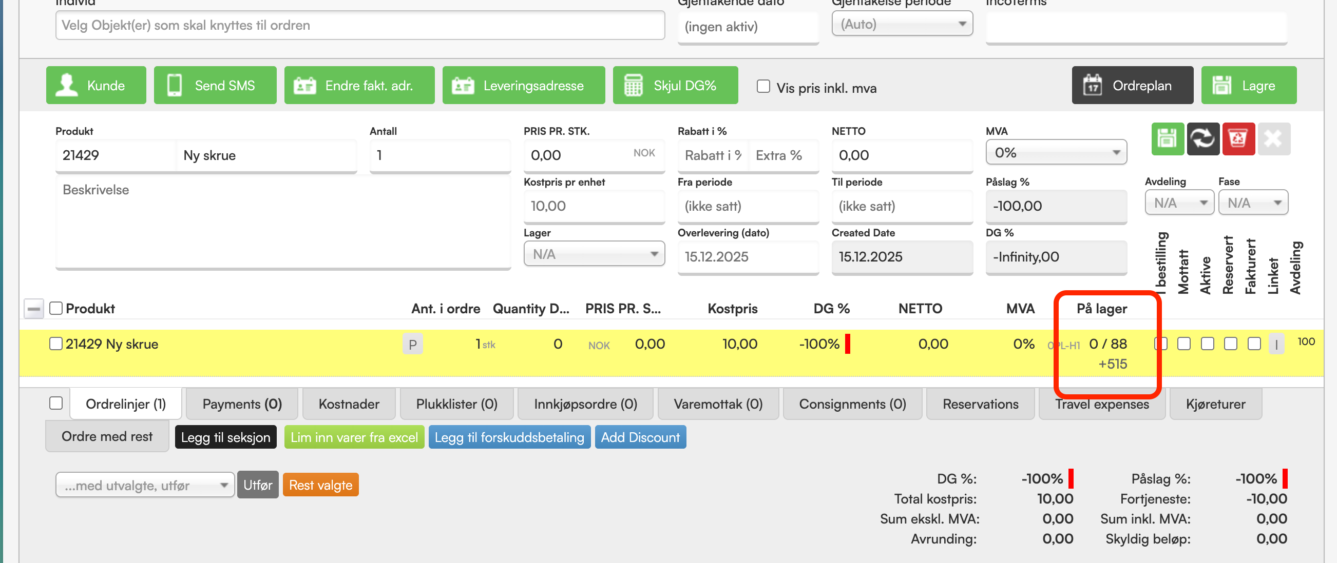Enable Vis pris inkl. mva checkbox

pyautogui.click(x=763, y=86)
